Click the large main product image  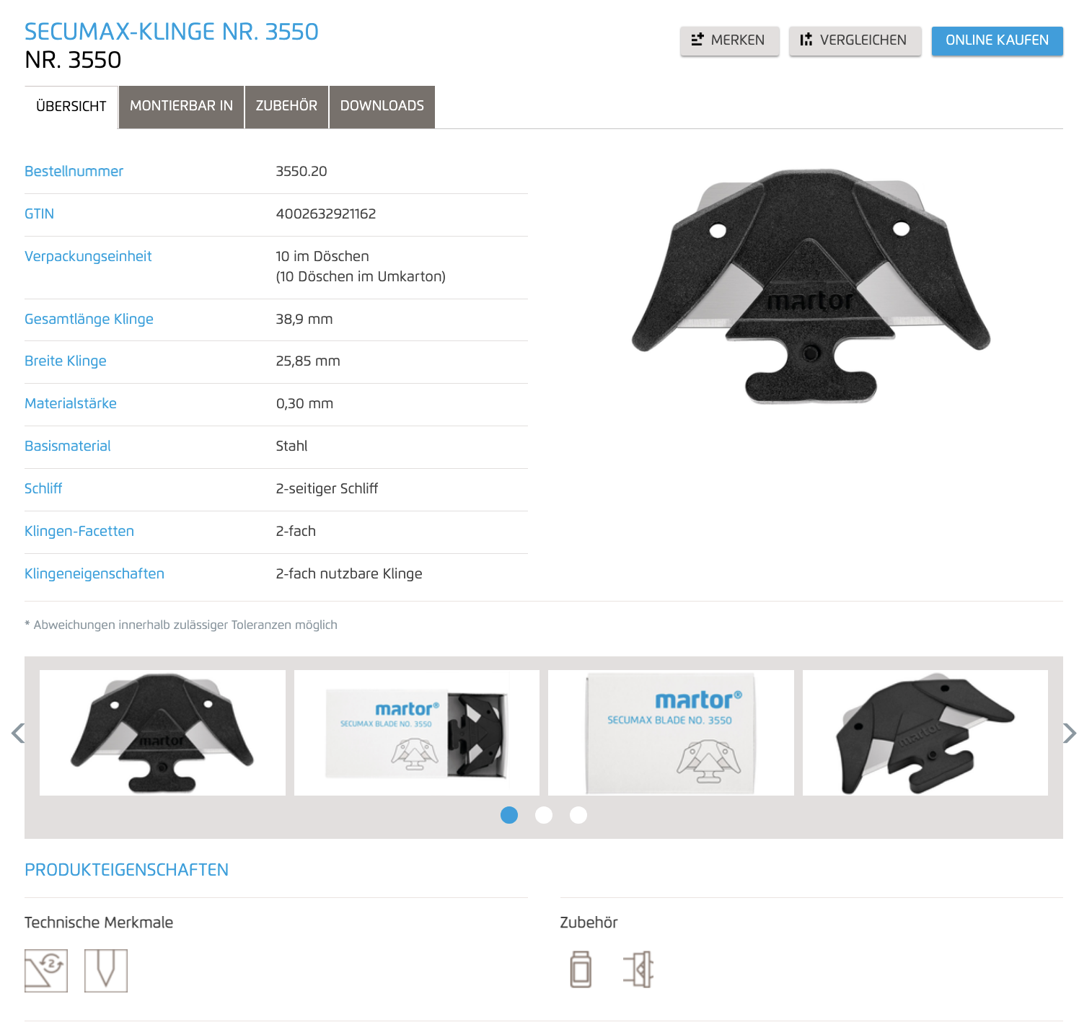tap(811, 286)
